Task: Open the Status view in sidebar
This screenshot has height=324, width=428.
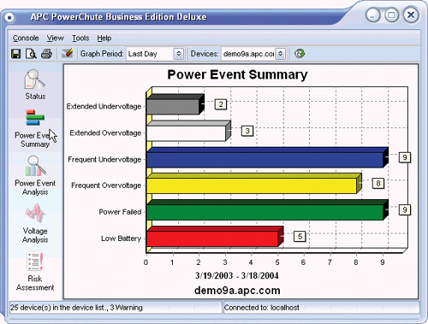Action: pyautogui.click(x=35, y=85)
